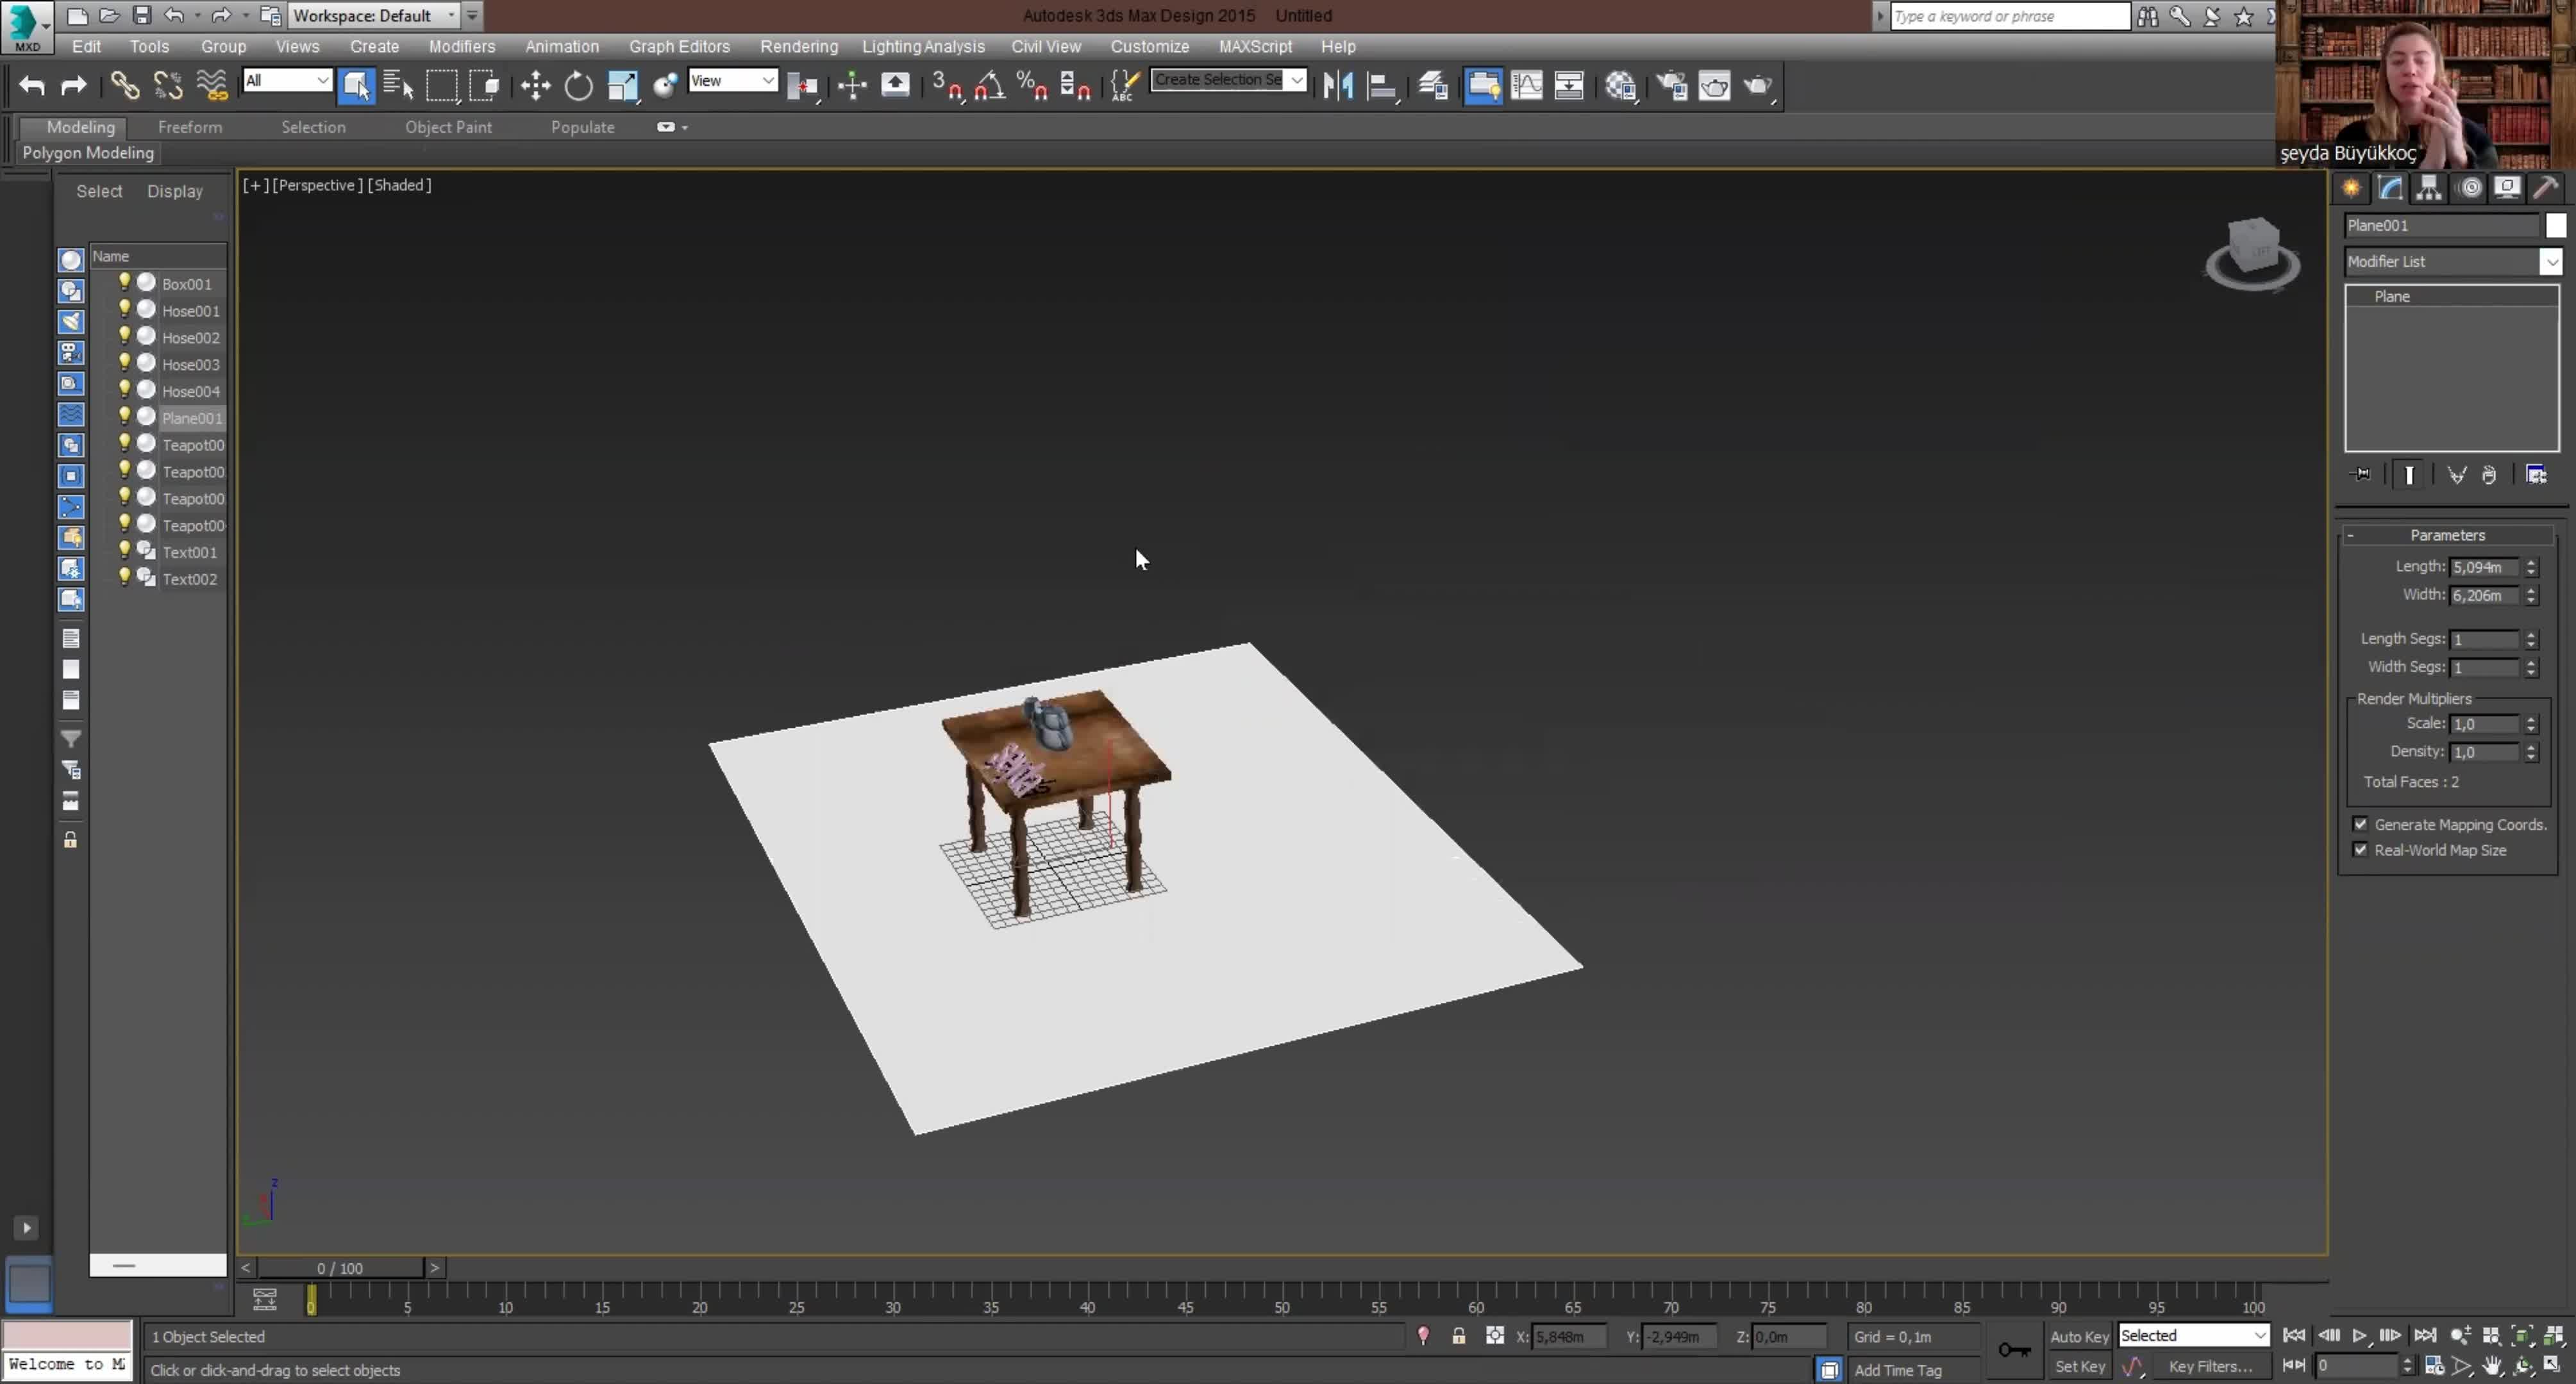Viewport: 2576px width, 1384px height.
Task: Open the Utilities command panel tab
Action: coord(2547,188)
